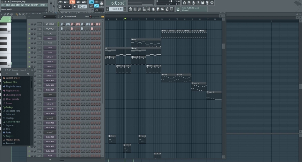Toggle first step of VT_SD_3 row
302x162 pixels.
coord(62,33)
